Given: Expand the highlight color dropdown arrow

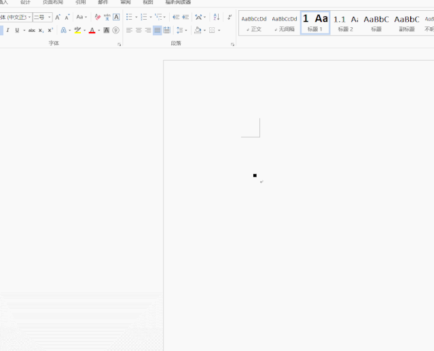Looking at the screenshot, I should [84, 30].
